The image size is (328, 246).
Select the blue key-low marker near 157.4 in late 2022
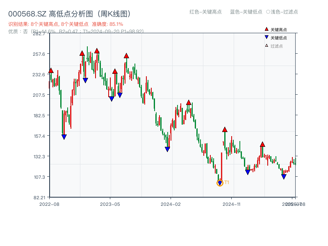[64, 137]
